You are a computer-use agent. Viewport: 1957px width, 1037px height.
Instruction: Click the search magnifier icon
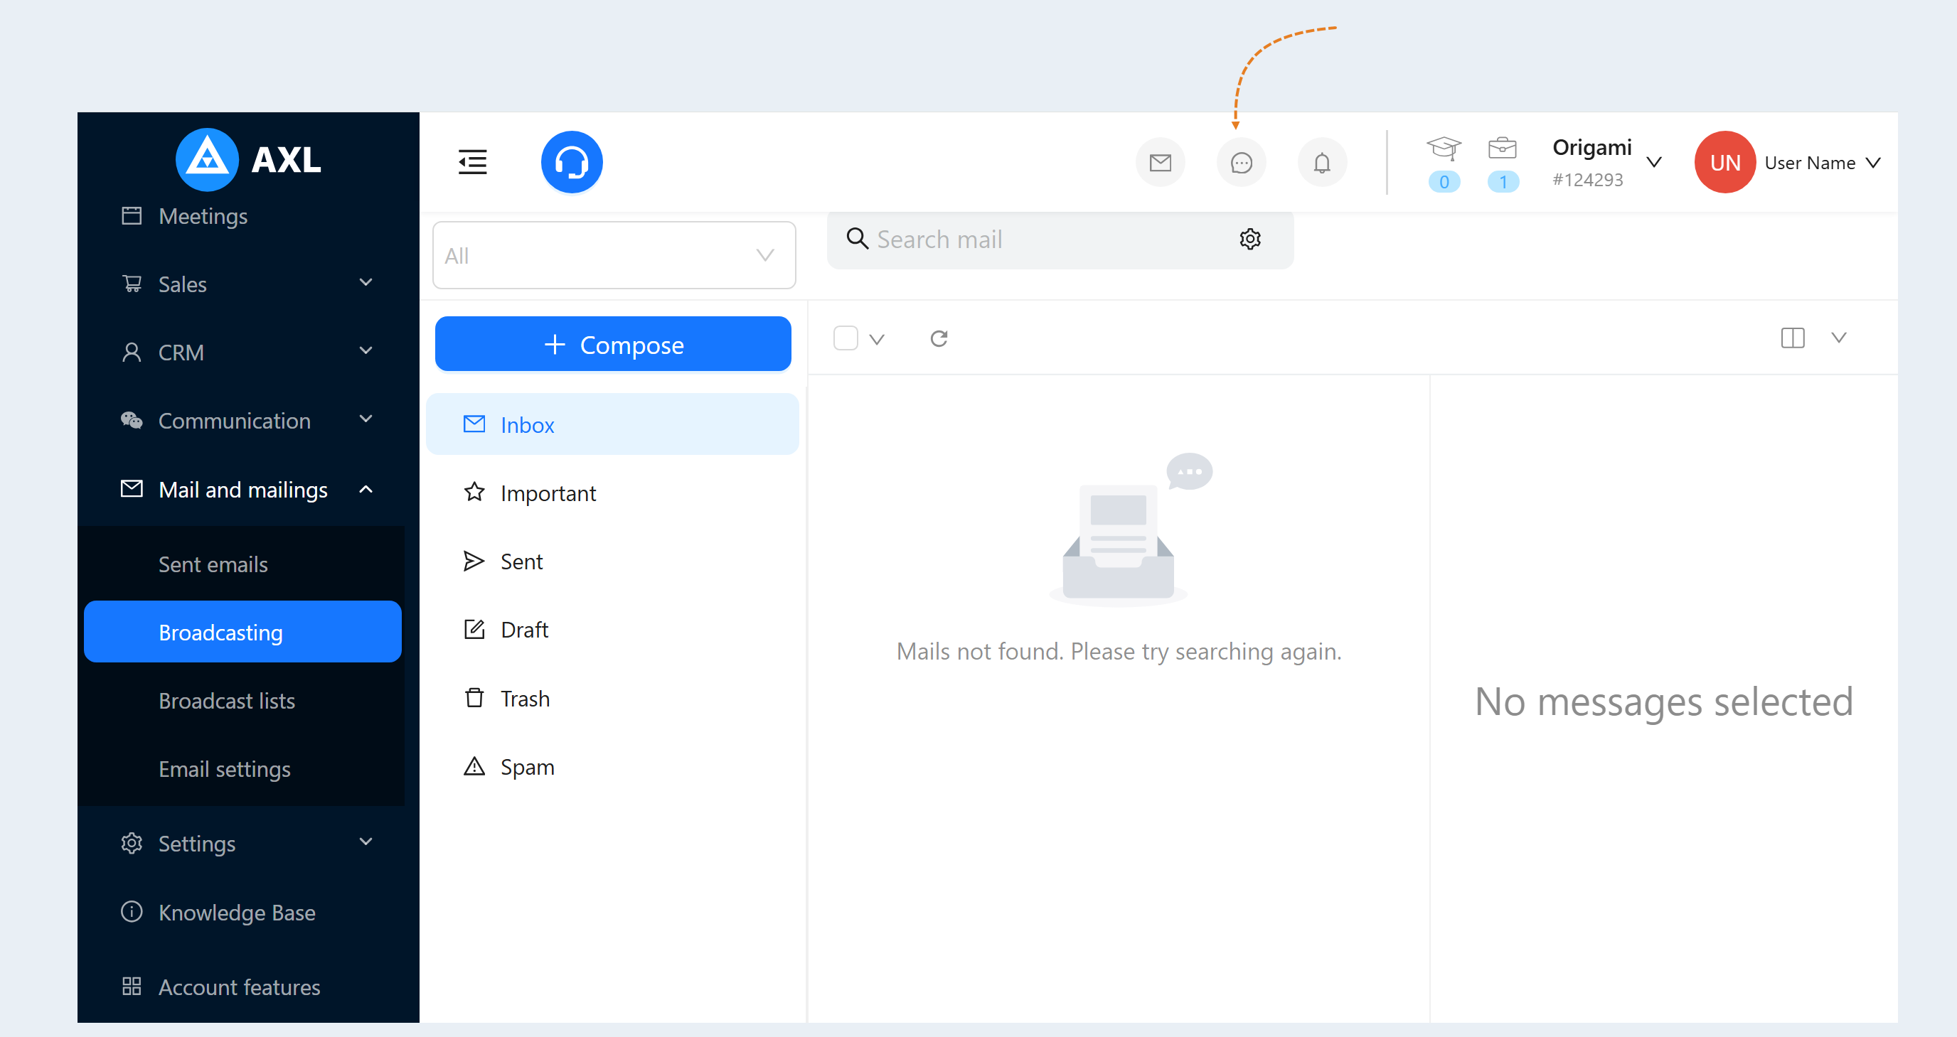(x=857, y=238)
